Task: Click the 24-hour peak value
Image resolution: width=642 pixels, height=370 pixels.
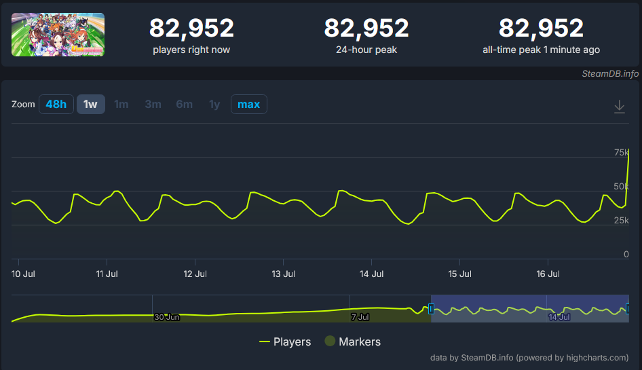Action: click(366, 29)
